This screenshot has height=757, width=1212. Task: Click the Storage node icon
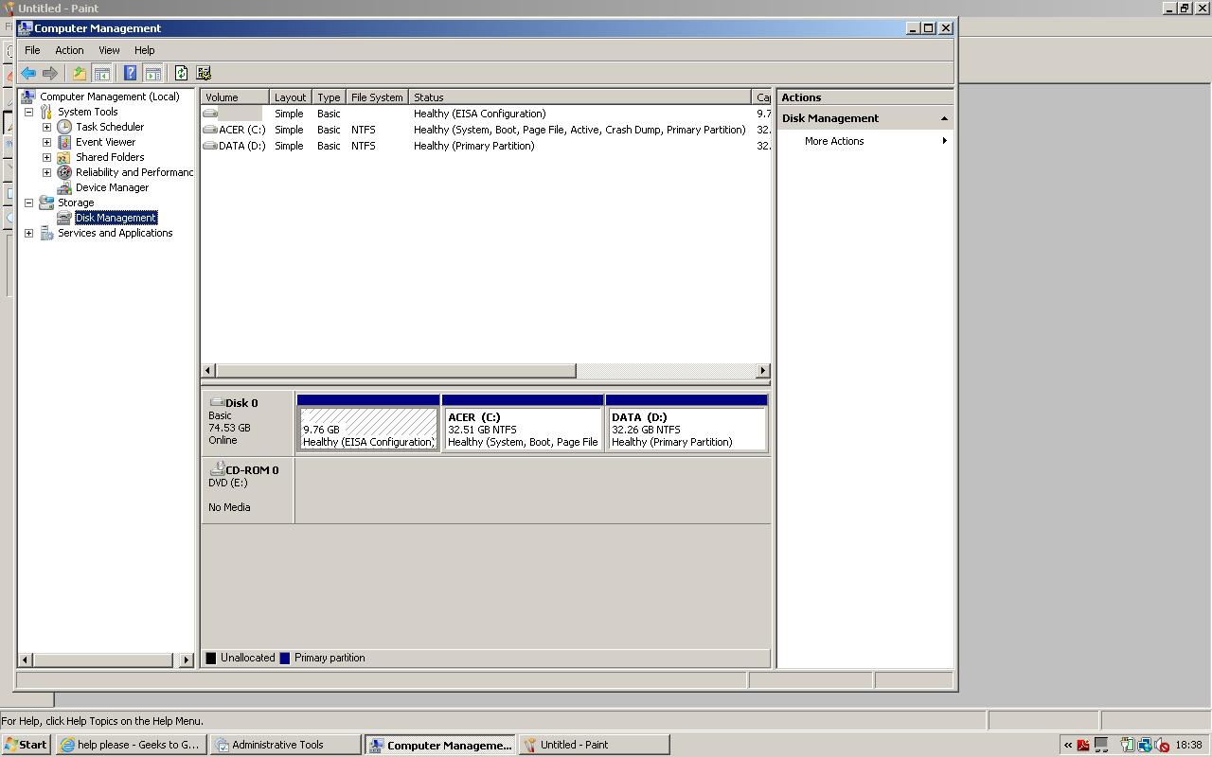(46, 202)
